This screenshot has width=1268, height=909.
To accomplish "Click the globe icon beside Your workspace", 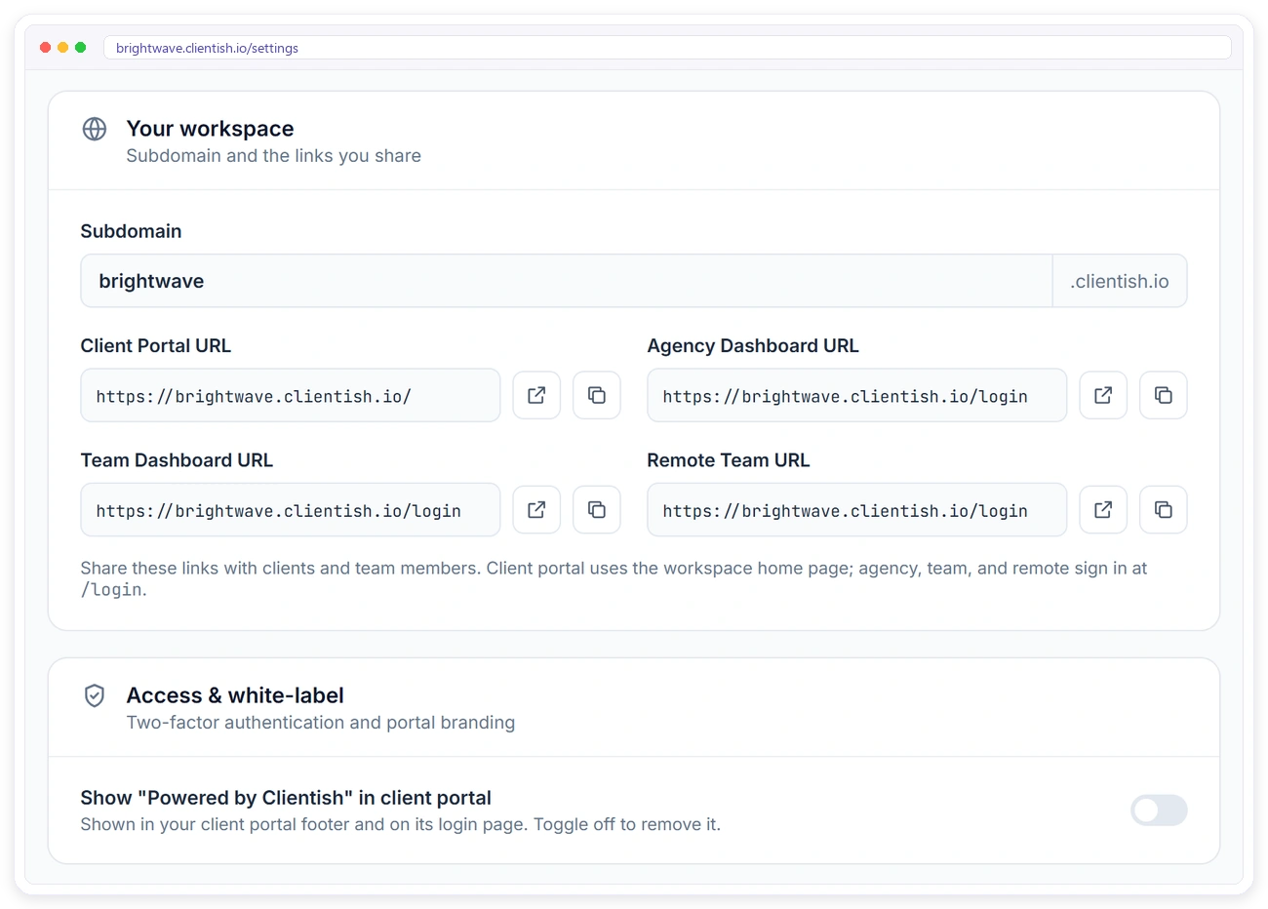I will (x=95, y=129).
